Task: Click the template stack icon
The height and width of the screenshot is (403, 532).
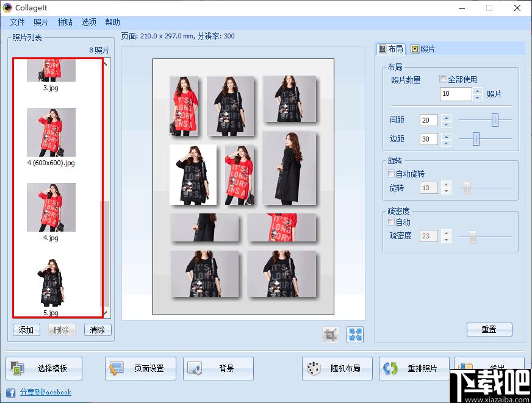Action: 16,368
